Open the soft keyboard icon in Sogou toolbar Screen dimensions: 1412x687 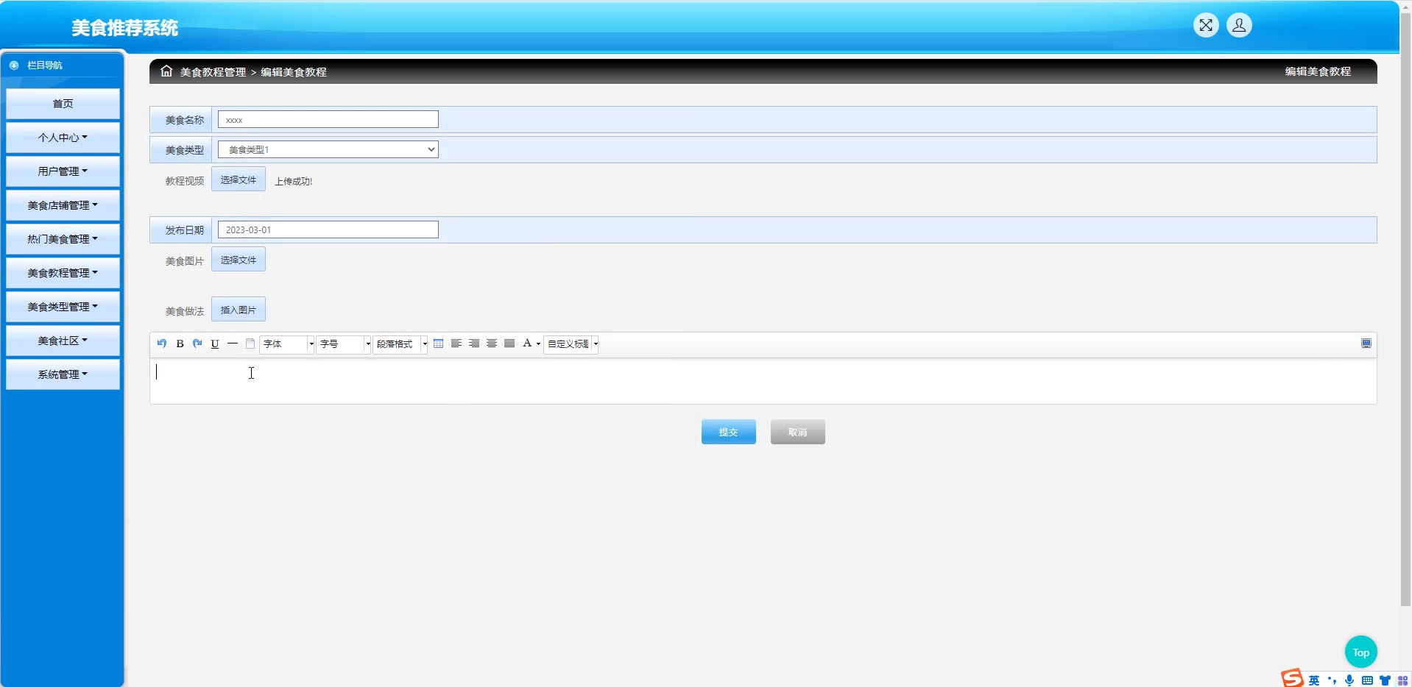coord(1367,680)
